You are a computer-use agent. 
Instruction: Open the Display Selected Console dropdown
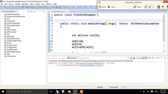pos(155,58)
